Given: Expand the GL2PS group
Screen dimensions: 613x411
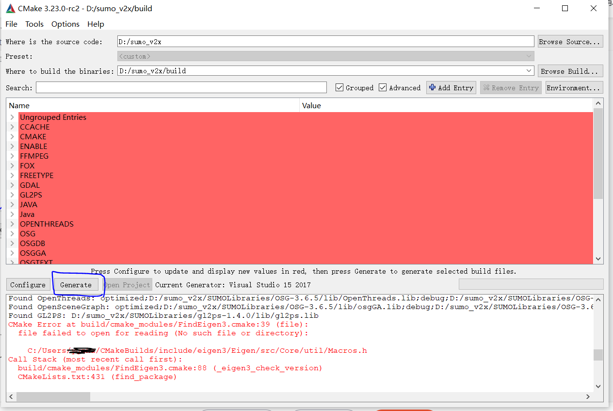Looking at the screenshot, I should pos(12,195).
